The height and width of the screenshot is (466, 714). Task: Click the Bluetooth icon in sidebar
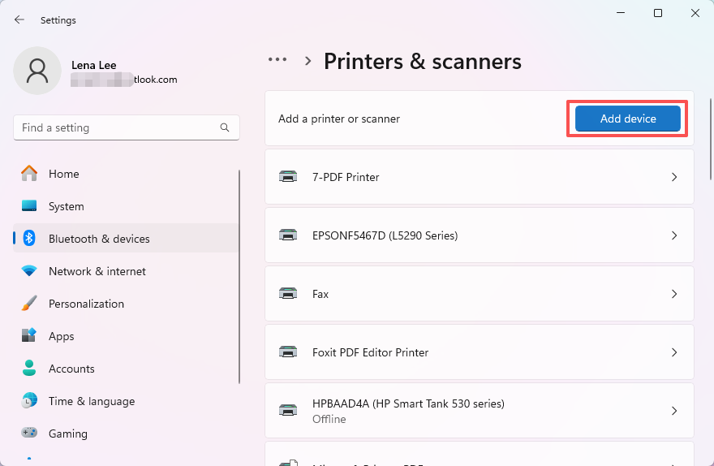tap(29, 239)
